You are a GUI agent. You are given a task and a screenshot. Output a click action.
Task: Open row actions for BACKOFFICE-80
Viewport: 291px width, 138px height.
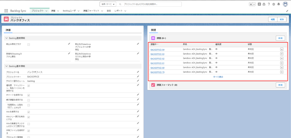[282, 67]
